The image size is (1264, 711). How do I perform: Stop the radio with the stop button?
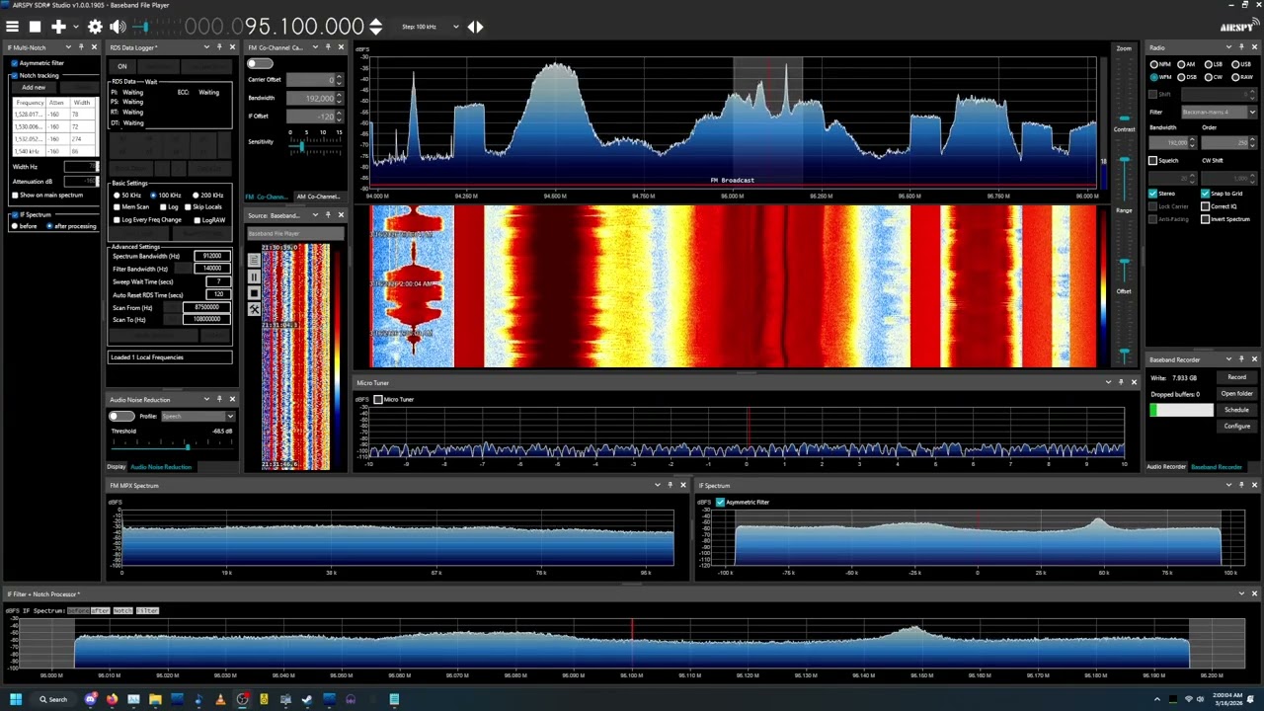tap(35, 27)
